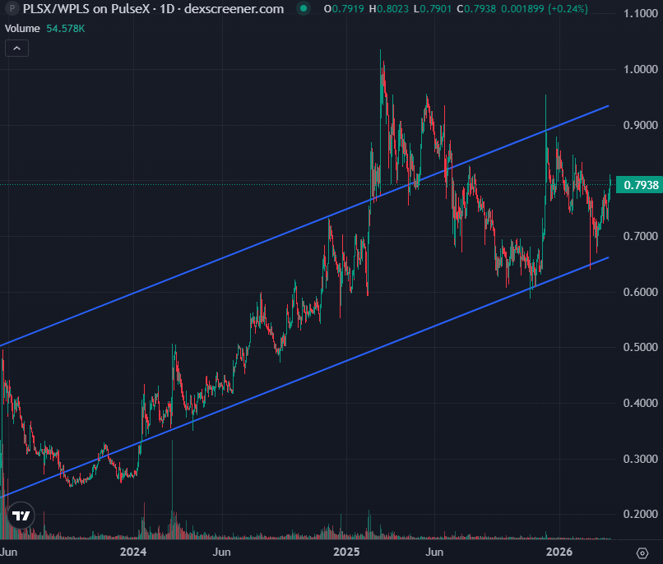This screenshot has height=564, width=663.
Task: Select the Volume indicator label
Action: tap(22, 29)
